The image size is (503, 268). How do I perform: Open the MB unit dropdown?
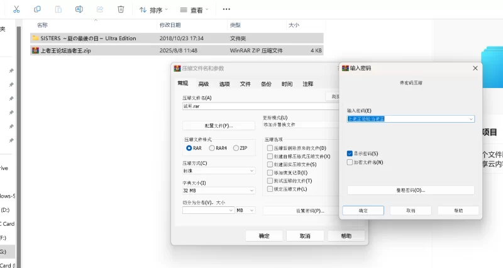pyautogui.click(x=245, y=210)
